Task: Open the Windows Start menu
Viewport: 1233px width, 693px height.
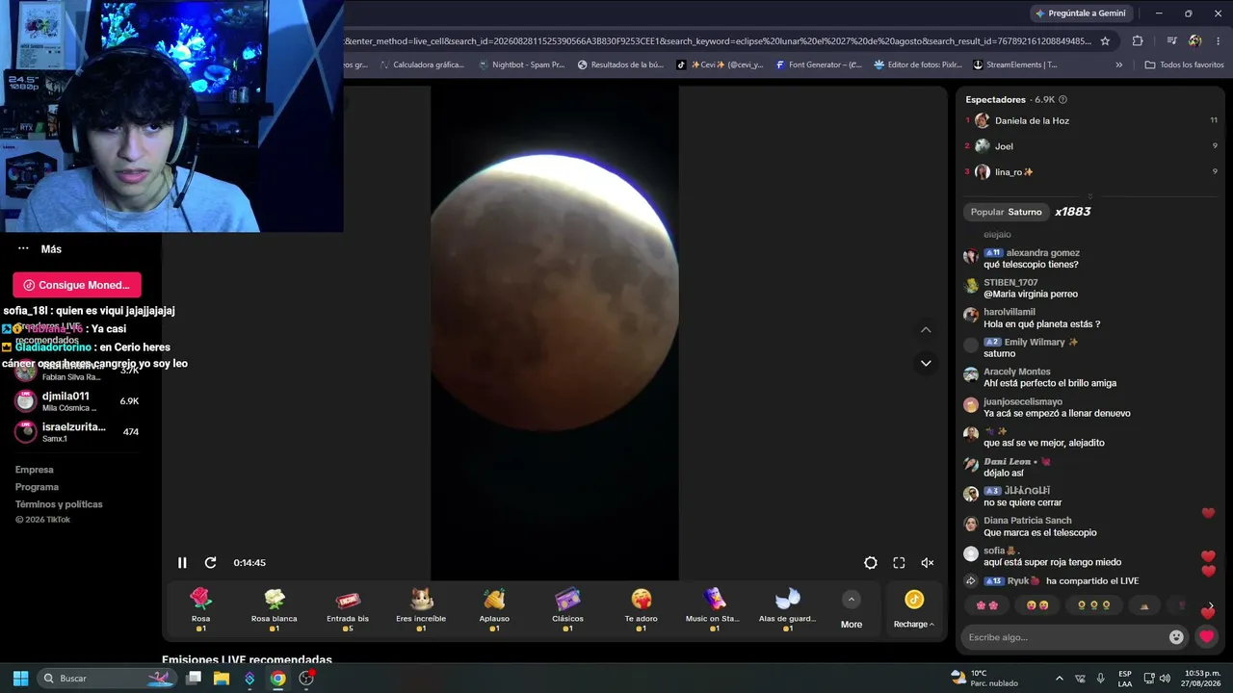Action: (20, 679)
